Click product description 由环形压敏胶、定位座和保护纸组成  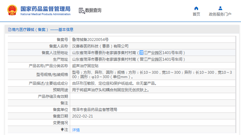[x=115, y=83]
